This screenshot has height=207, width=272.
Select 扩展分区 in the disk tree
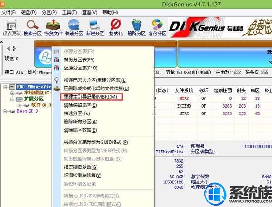[x=34, y=99]
